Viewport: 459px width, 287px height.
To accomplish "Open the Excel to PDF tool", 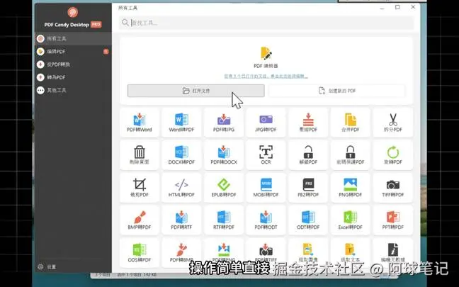I will (351, 220).
